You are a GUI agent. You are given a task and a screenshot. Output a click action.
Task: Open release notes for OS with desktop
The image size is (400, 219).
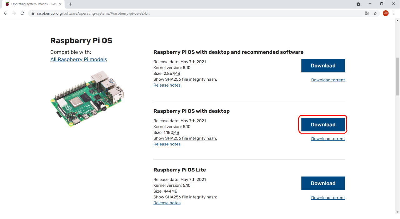[167, 144]
